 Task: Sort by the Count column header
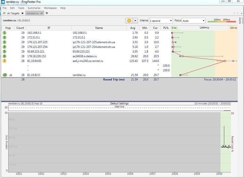pos(20,28)
